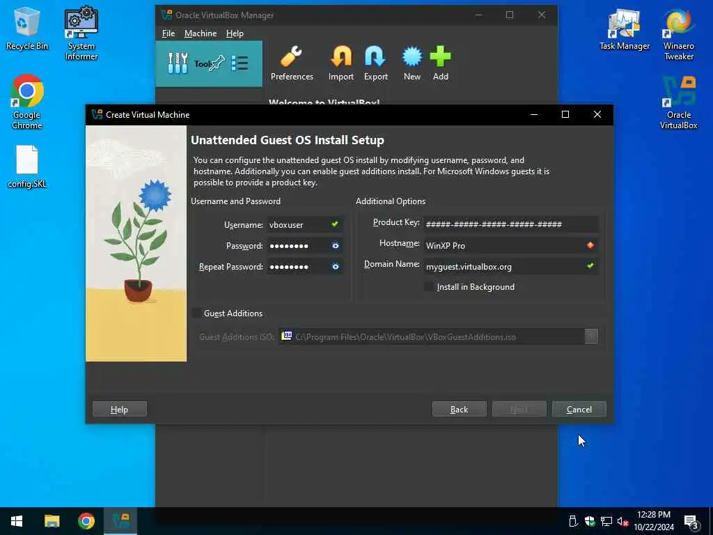This screenshot has height=535, width=713.
Task: Click the USB safely remove tray icon
Action: click(x=574, y=521)
